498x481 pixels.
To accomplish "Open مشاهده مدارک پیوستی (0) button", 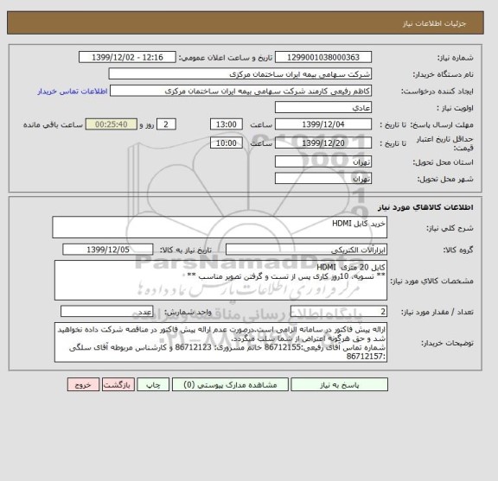I will (230, 384).
